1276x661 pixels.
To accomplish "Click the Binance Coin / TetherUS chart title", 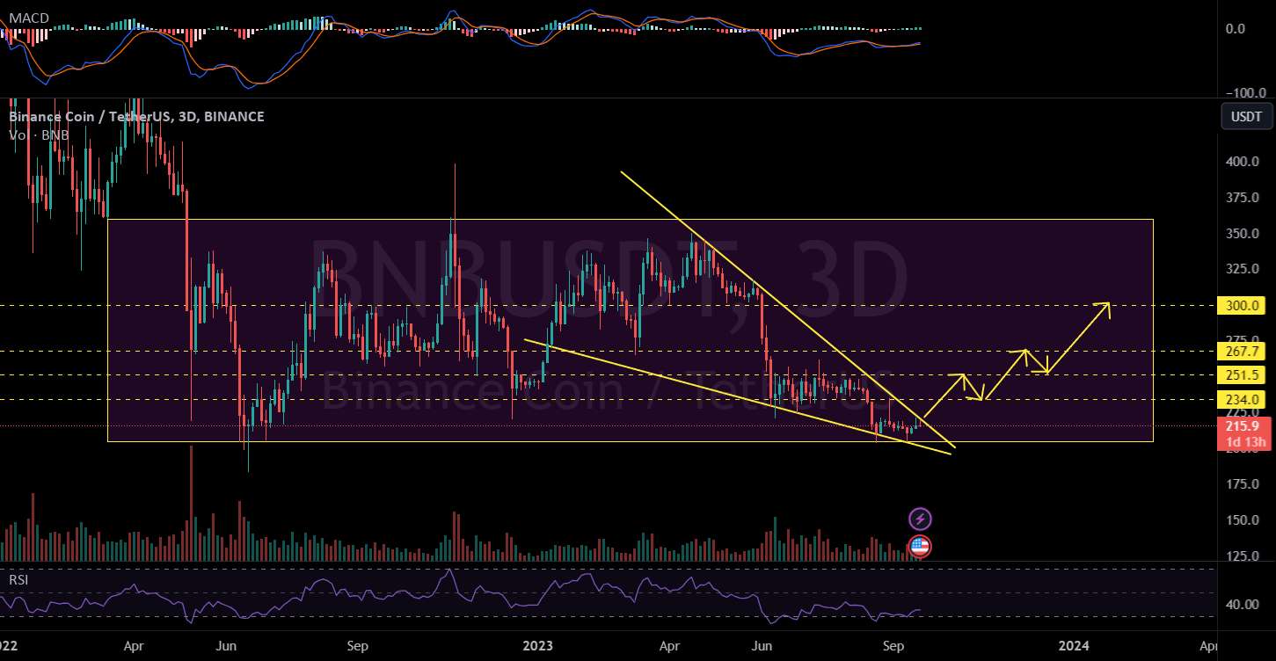I will (x=136, y=117).
